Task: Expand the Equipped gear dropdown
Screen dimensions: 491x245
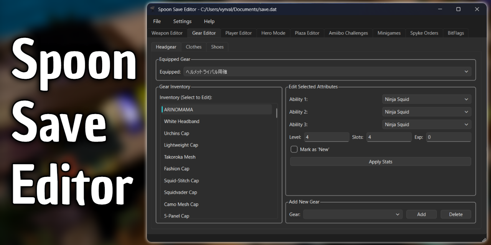Action: tap(328, 72)
